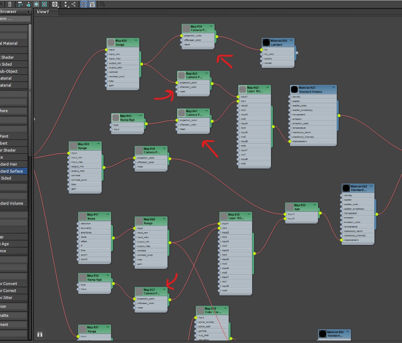This screenshot has height=343, width=402.
Task: Click the Select by Material icon
Action: (x=102, y=4)
